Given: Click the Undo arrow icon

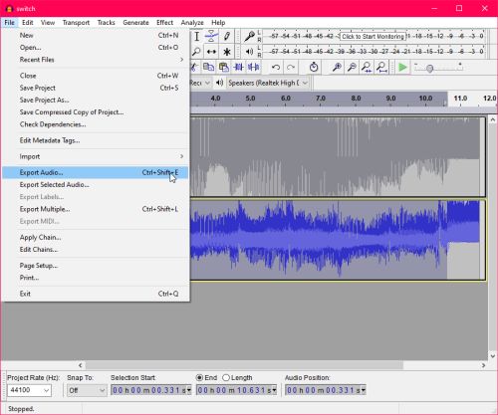Looking at the screenshot, I should pyautogui.click(x=276, y=68).
